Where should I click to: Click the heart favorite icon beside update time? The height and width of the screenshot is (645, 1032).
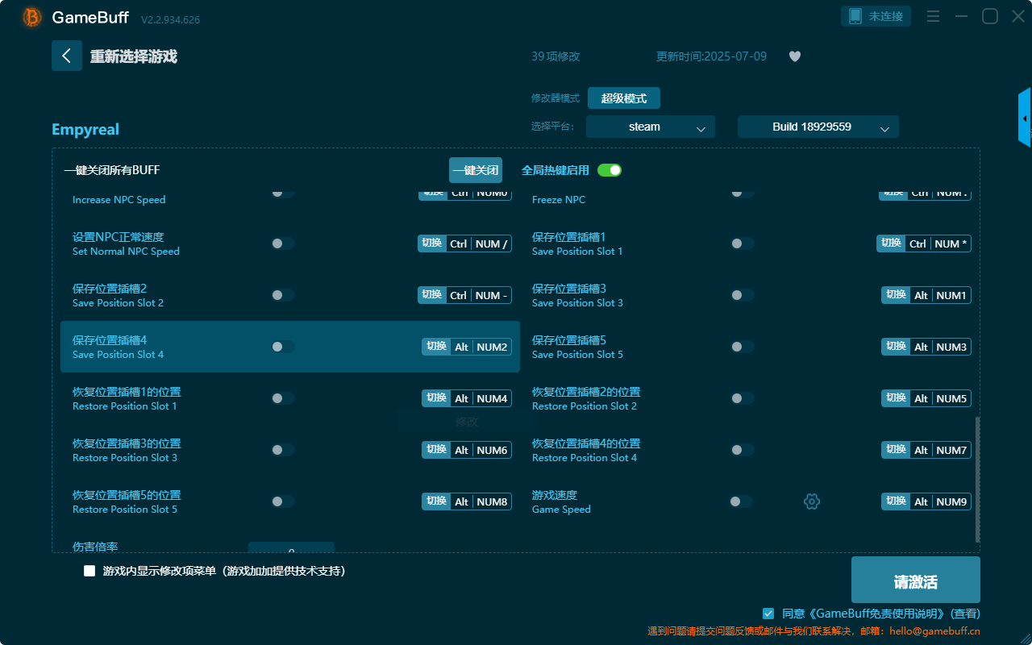tap(794, 56)
